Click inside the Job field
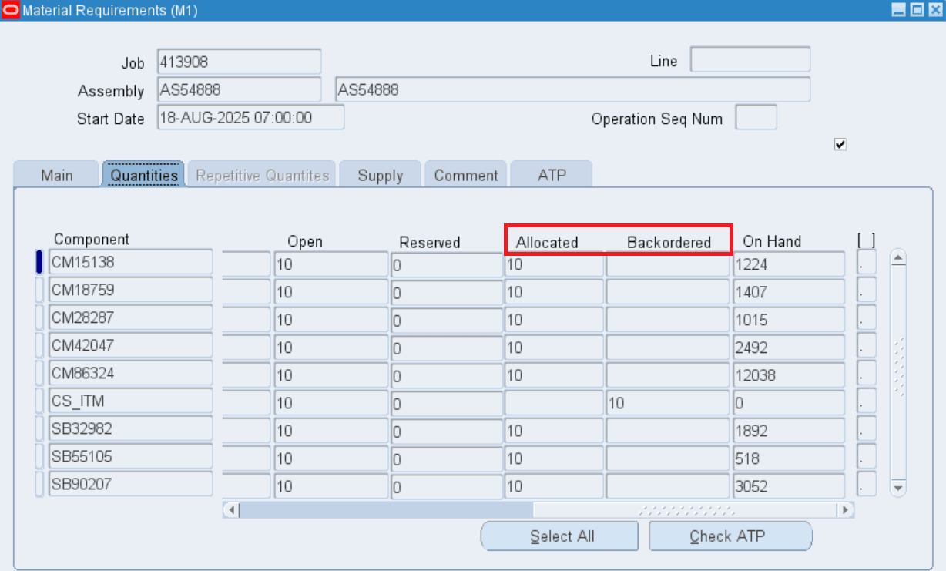946x571 pixels. coord(239,62)
